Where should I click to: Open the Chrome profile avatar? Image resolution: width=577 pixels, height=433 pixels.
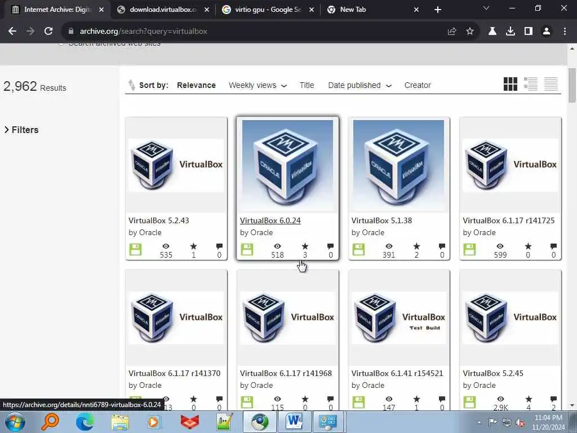tap(547, 32)
